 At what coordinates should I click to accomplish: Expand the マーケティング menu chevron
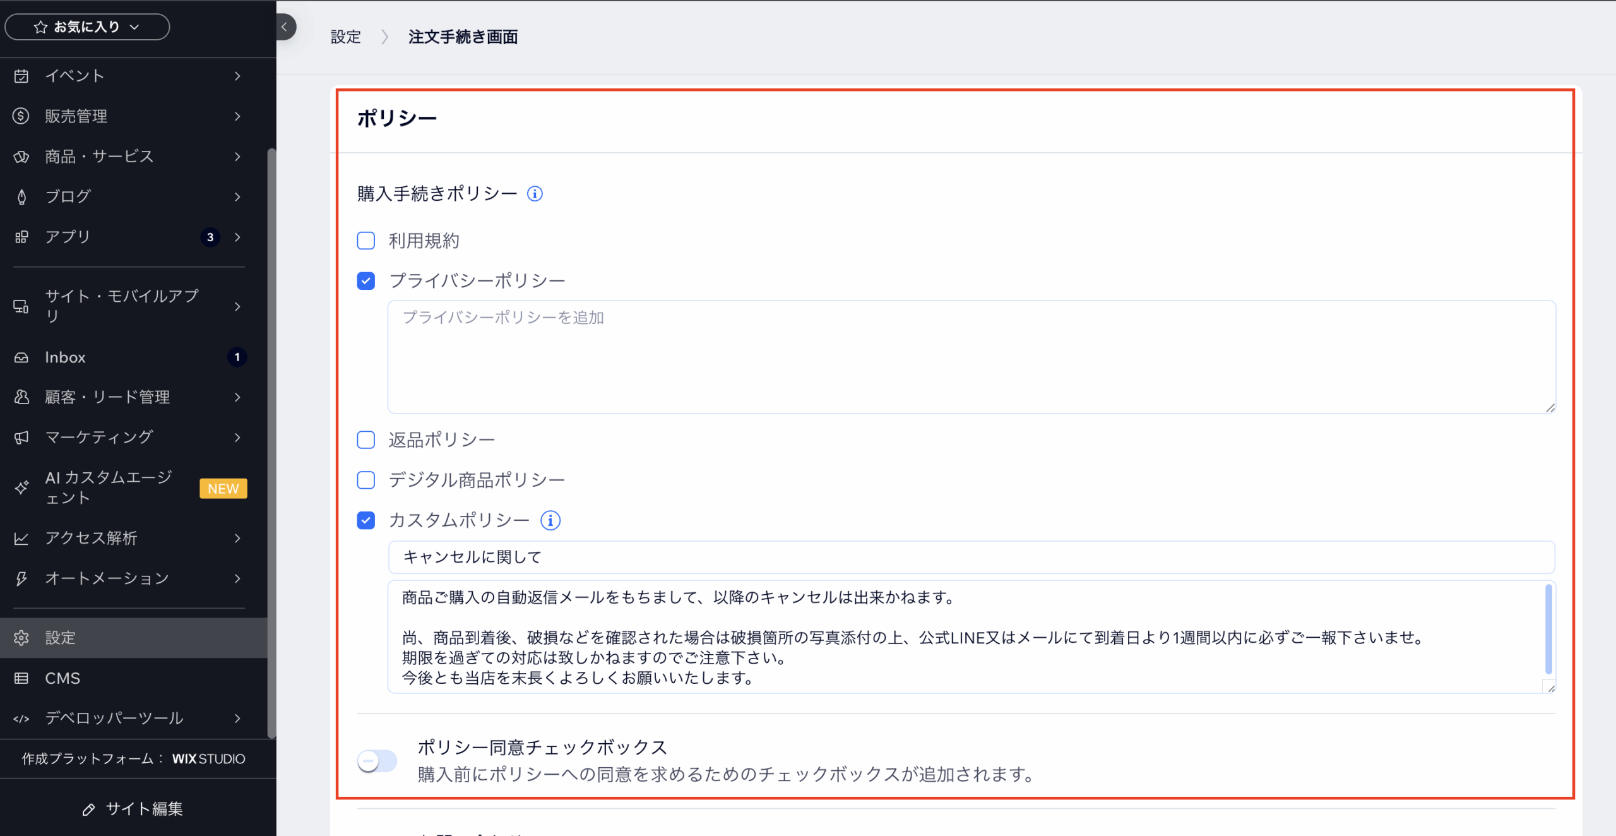coord(237,438)
